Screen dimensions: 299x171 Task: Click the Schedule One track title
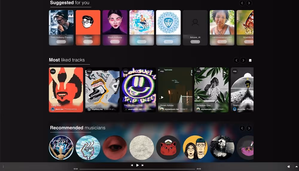(203, 105)
